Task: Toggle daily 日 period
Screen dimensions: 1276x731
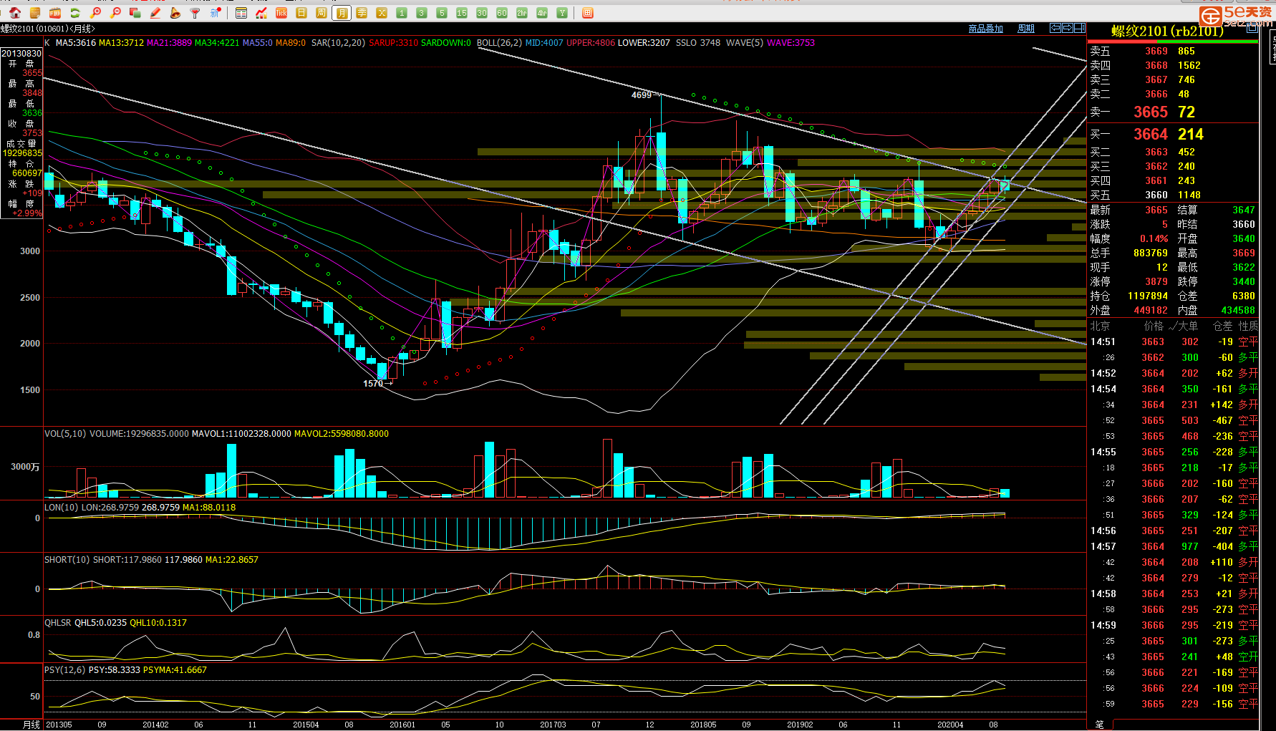Action: (x=301, y=13)
